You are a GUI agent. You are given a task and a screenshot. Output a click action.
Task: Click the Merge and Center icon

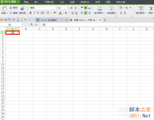click(x=99, y=9)
